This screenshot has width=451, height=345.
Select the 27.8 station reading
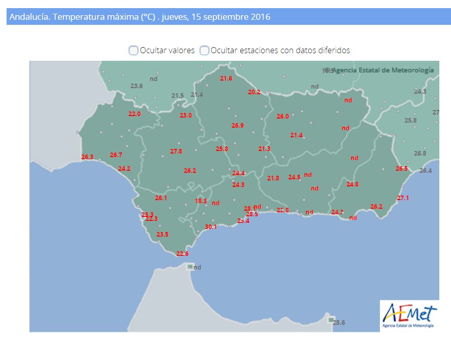tap(176, 151)
